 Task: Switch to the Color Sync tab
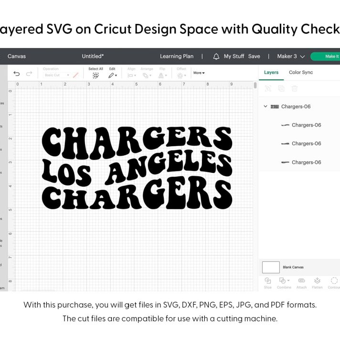tap(301, 73)
